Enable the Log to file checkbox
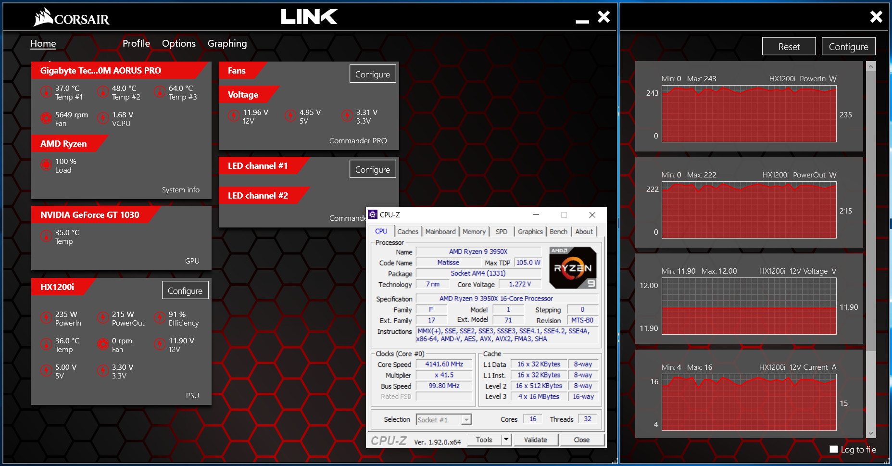The height and width of the screenshot is (466, 892). click(834, 449)
